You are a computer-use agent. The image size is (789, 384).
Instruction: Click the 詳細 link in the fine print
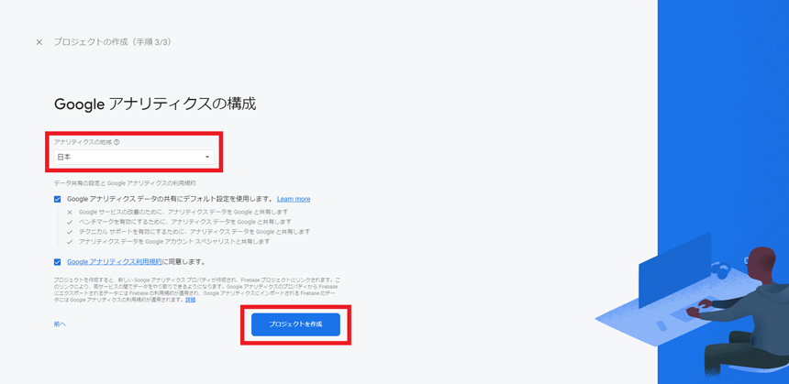(190, 300)
